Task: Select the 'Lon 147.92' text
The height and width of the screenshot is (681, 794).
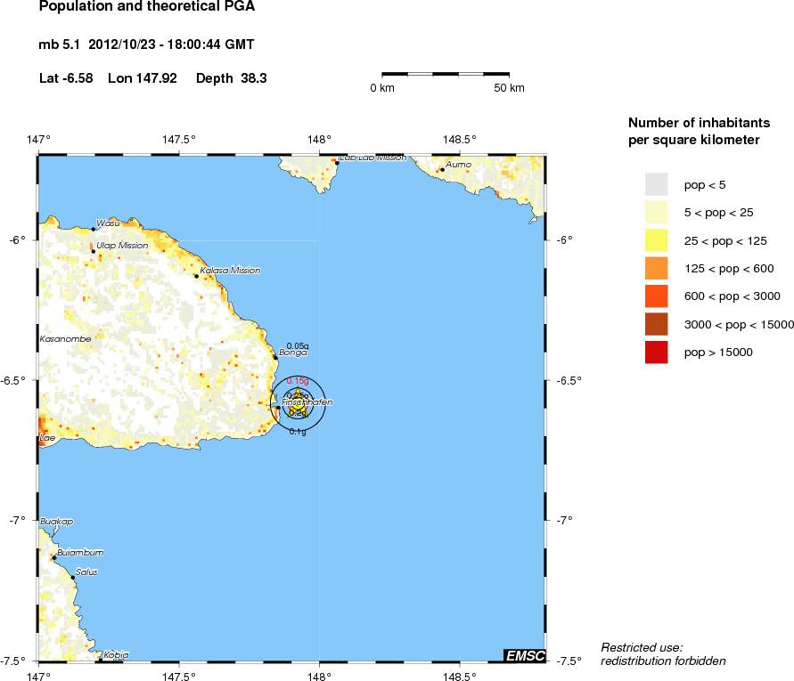Action: click(x=143, y=78)
